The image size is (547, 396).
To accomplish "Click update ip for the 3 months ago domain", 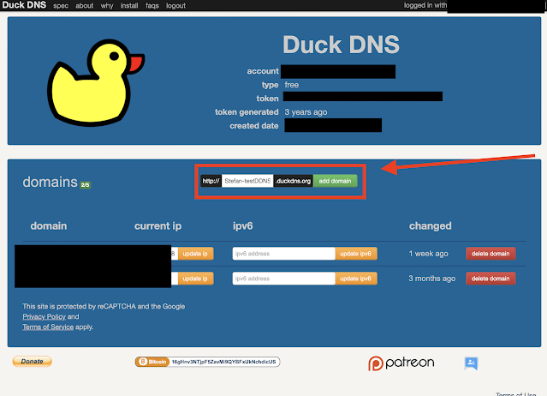I will (195, 279).
